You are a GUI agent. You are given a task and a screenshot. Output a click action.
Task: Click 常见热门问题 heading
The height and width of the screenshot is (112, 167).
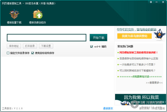coord(125,46)
